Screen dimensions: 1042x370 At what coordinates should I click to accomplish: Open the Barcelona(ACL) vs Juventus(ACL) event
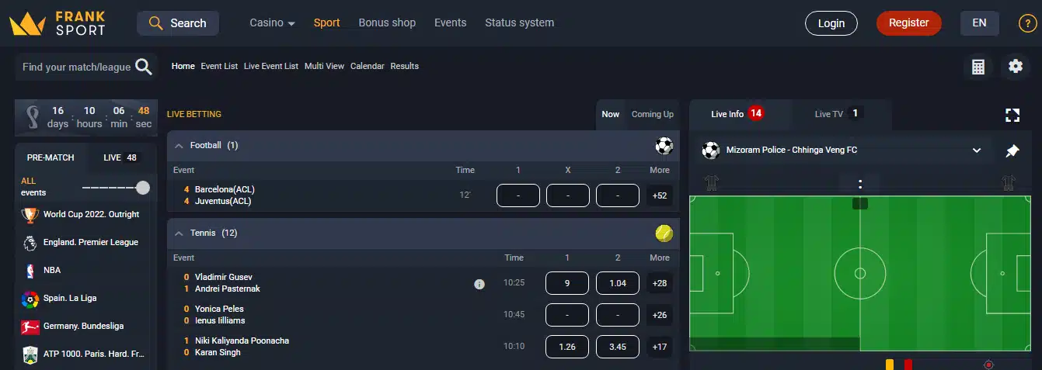pyautogui.click(x=225, y=195)
